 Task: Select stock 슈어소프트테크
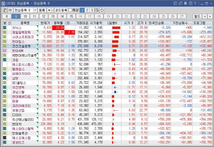click(23, 37)
